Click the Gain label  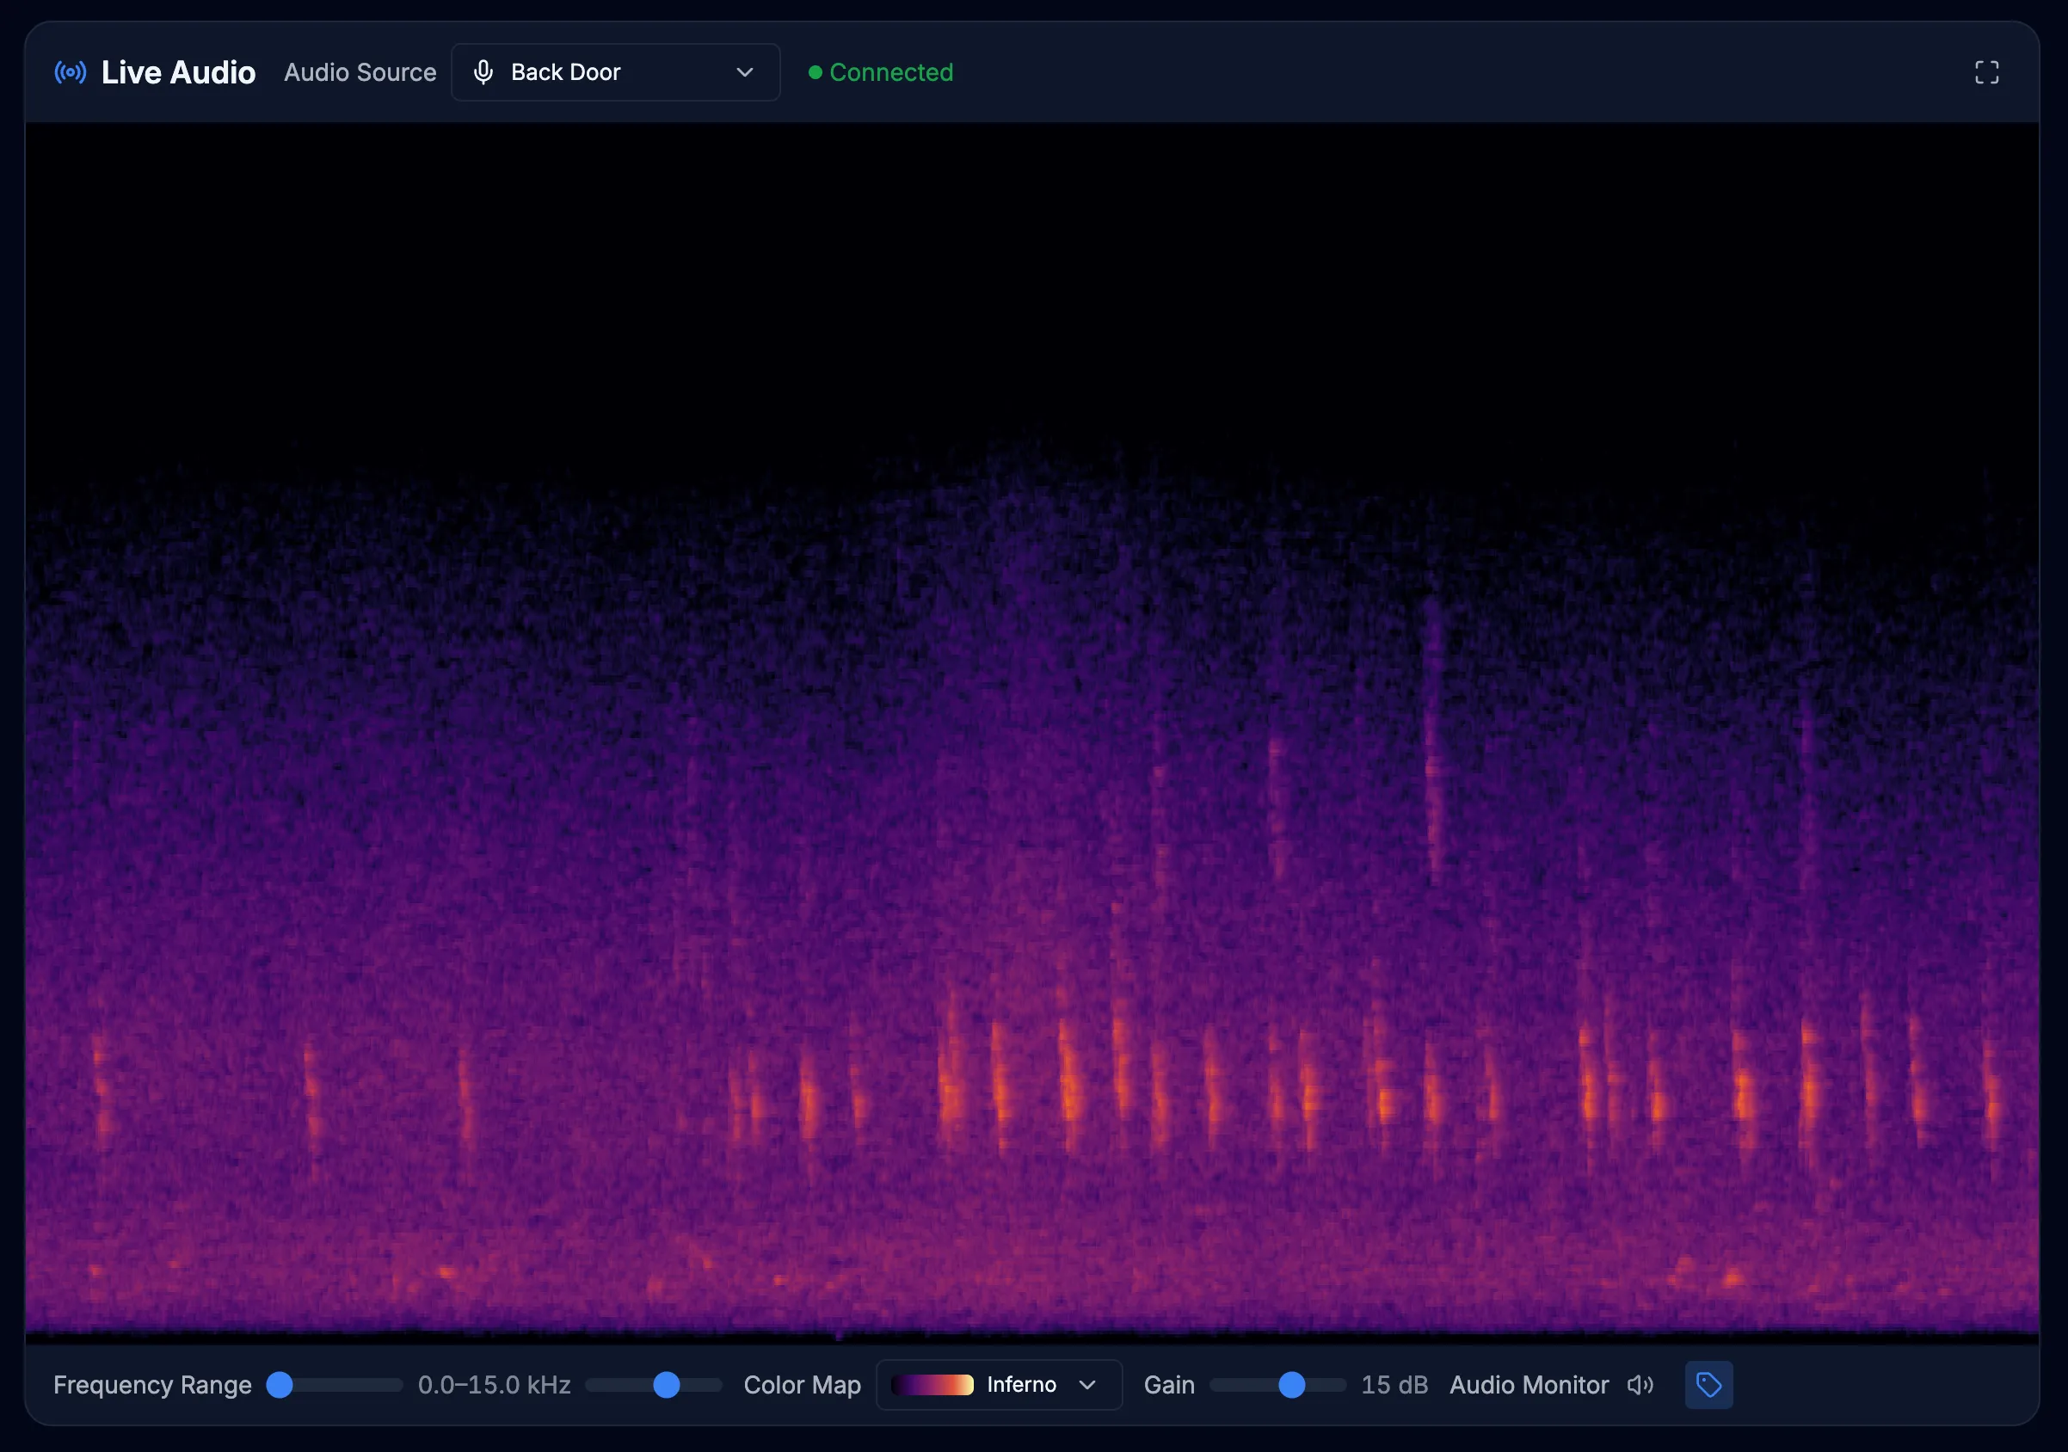1169,1384
